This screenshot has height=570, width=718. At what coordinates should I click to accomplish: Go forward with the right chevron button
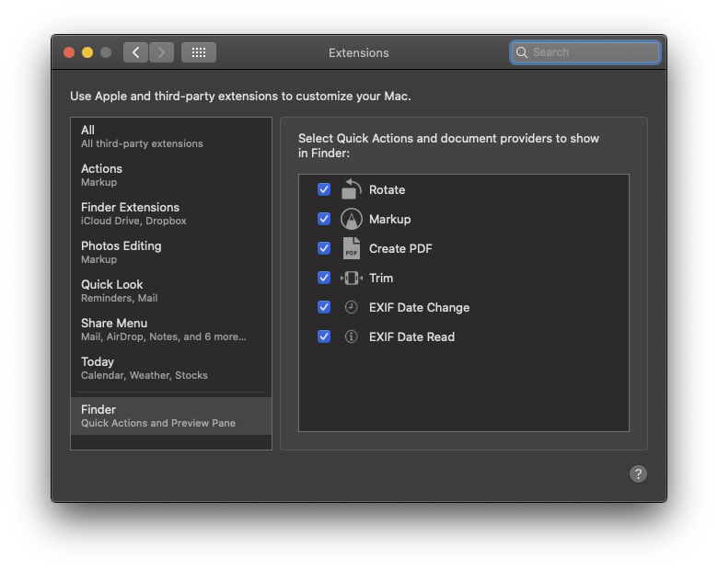(161, 52)
